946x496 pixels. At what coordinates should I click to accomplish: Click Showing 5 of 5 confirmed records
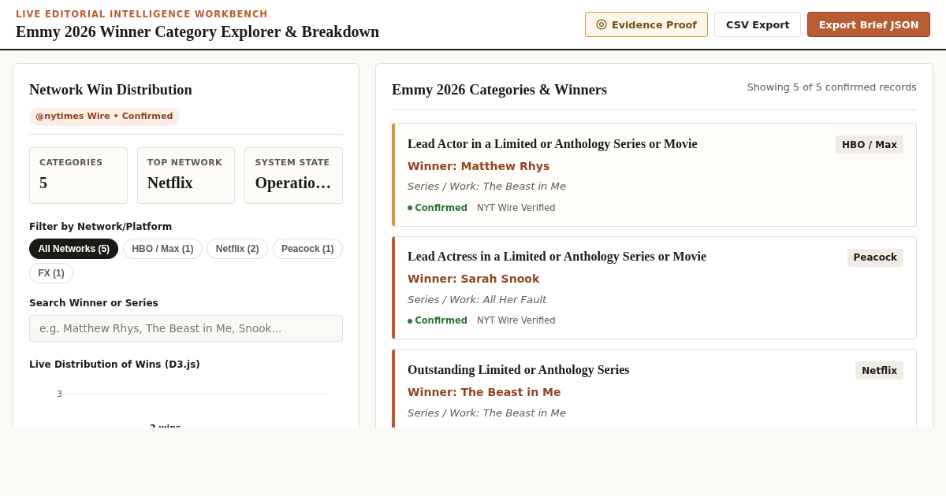pos(832,87)
